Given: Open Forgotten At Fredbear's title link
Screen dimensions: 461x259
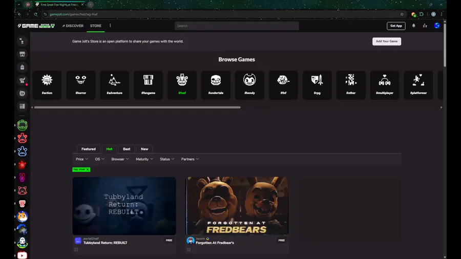Looking at the screenshot, I should tap(215, 243).
